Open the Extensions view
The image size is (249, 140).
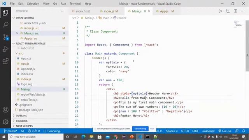5,61
